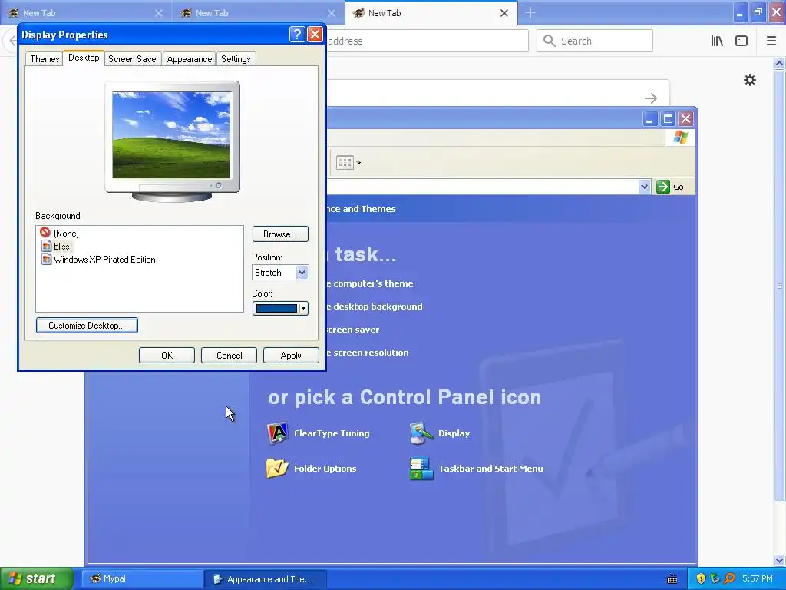Expand the Control Panel address bar dropdown
The height and width of the screenshot is (590, 786).
pos(644,187)
